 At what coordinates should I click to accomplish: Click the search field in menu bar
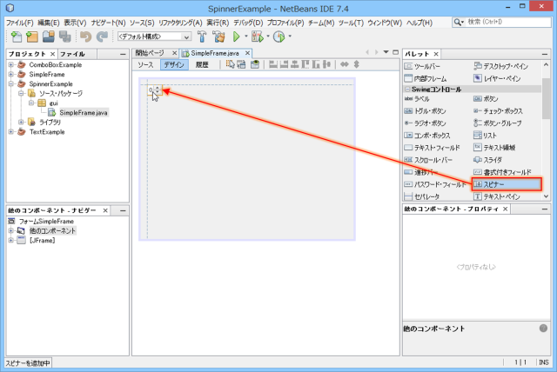pos(501,22)
